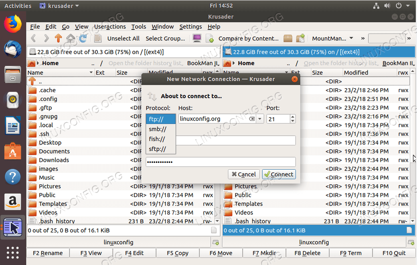Open the Tools menu
Screen dimensions: 417x265
click(138, 27)
